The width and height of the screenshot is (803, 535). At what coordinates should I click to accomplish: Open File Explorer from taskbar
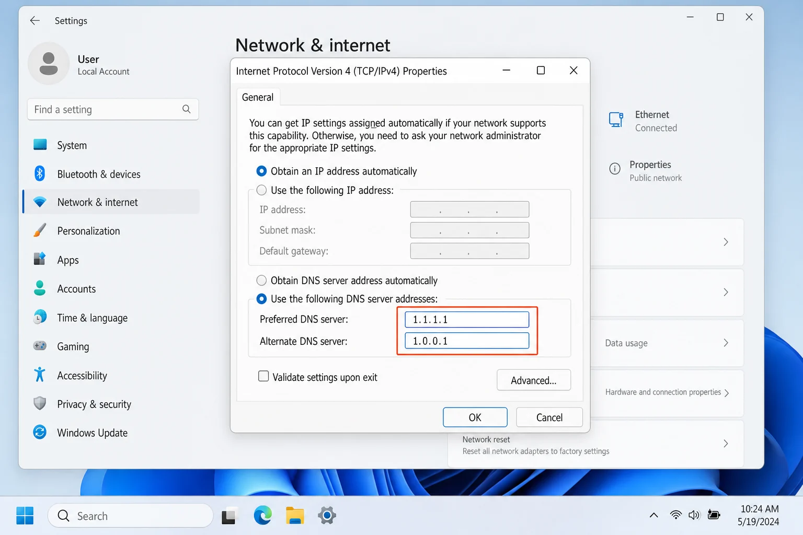pos(295,516)
